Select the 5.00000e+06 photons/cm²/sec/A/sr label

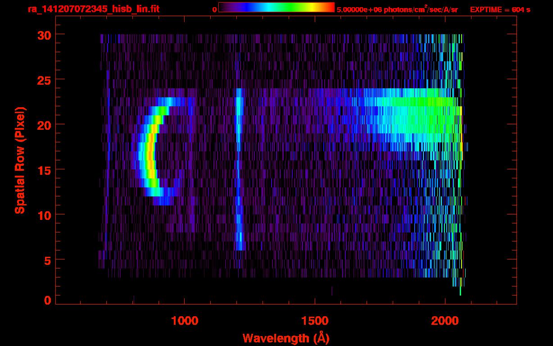pyautogui.click(x=397, y=9)
